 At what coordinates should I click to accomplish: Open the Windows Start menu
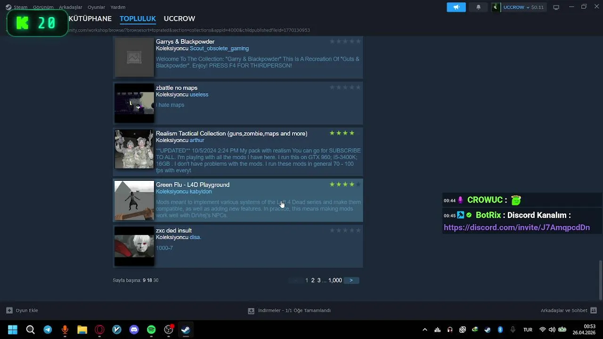13,330
